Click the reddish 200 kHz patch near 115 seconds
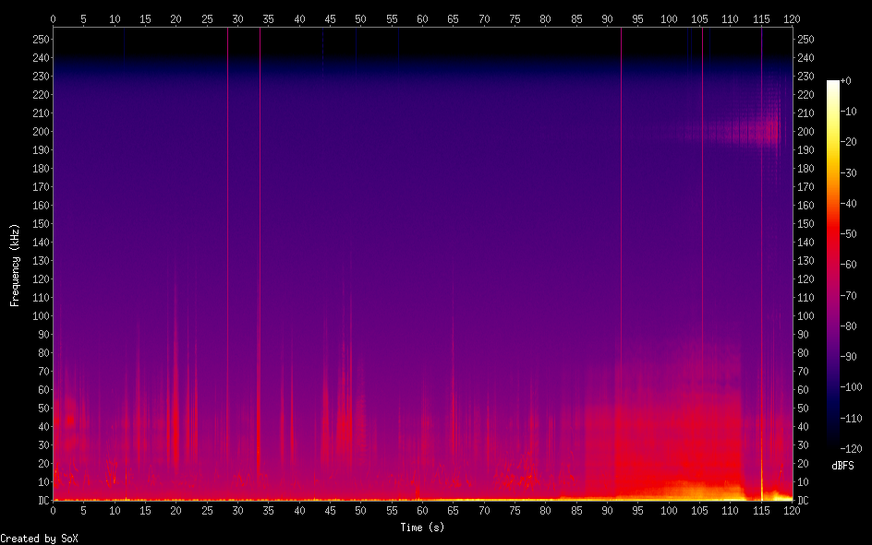Viewport: 872px width, 545px height. 767,131
